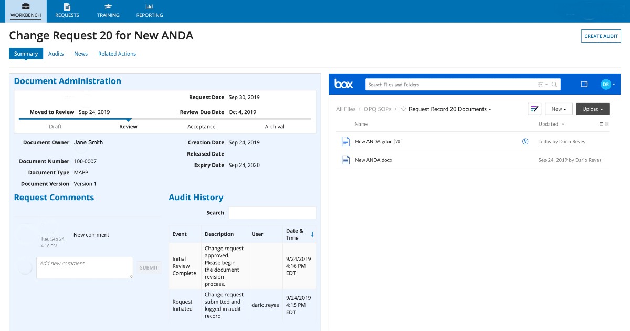Open the Updated sort order chevron
The width and height of the screenshot is (630, 331).
562,124
